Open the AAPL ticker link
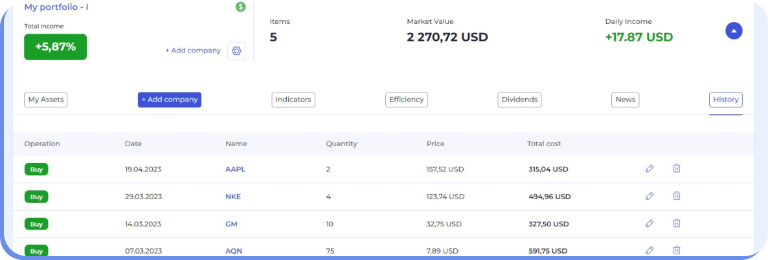This screenshot has height=260, width=768. [x=235, y=169]
